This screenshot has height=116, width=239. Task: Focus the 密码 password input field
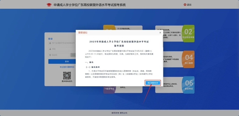click(x=62, y=49)
